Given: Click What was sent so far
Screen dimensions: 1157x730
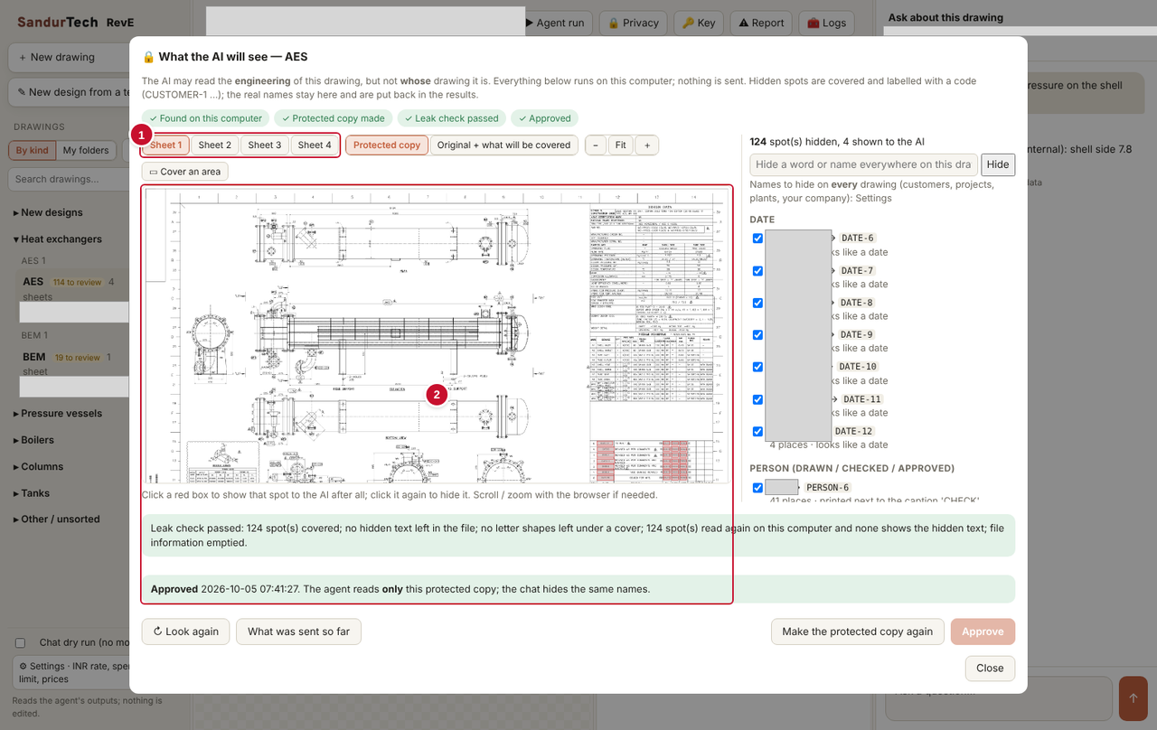Looking at the screenshot, I should tap(298, 632).
